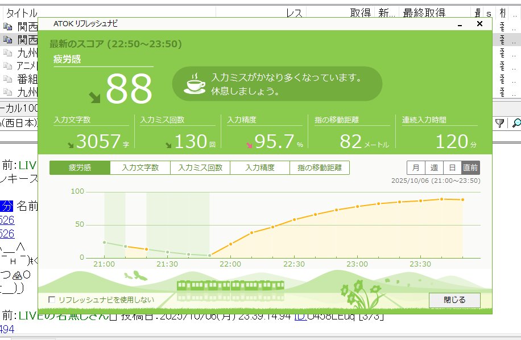
Task: Click the search magnifier icon at right edge
Action: (516, 123)
